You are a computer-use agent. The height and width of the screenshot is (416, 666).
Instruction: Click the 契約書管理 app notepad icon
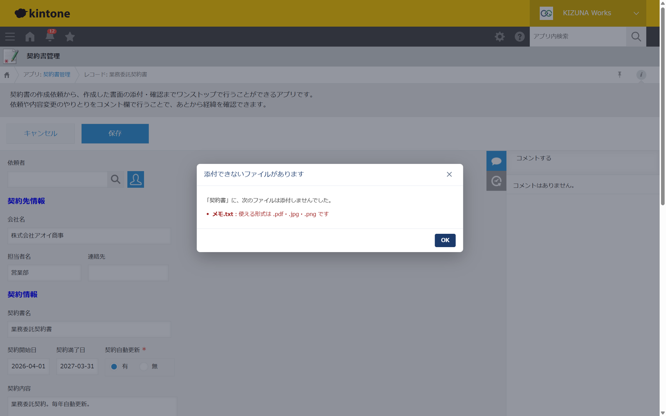coord(11,56)
